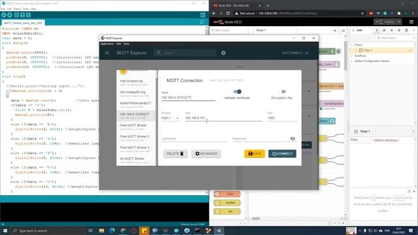Click DISCONNECT in MQTT Explorer header
The width and height of the screenshot is (418, 235).
(295, 53)
